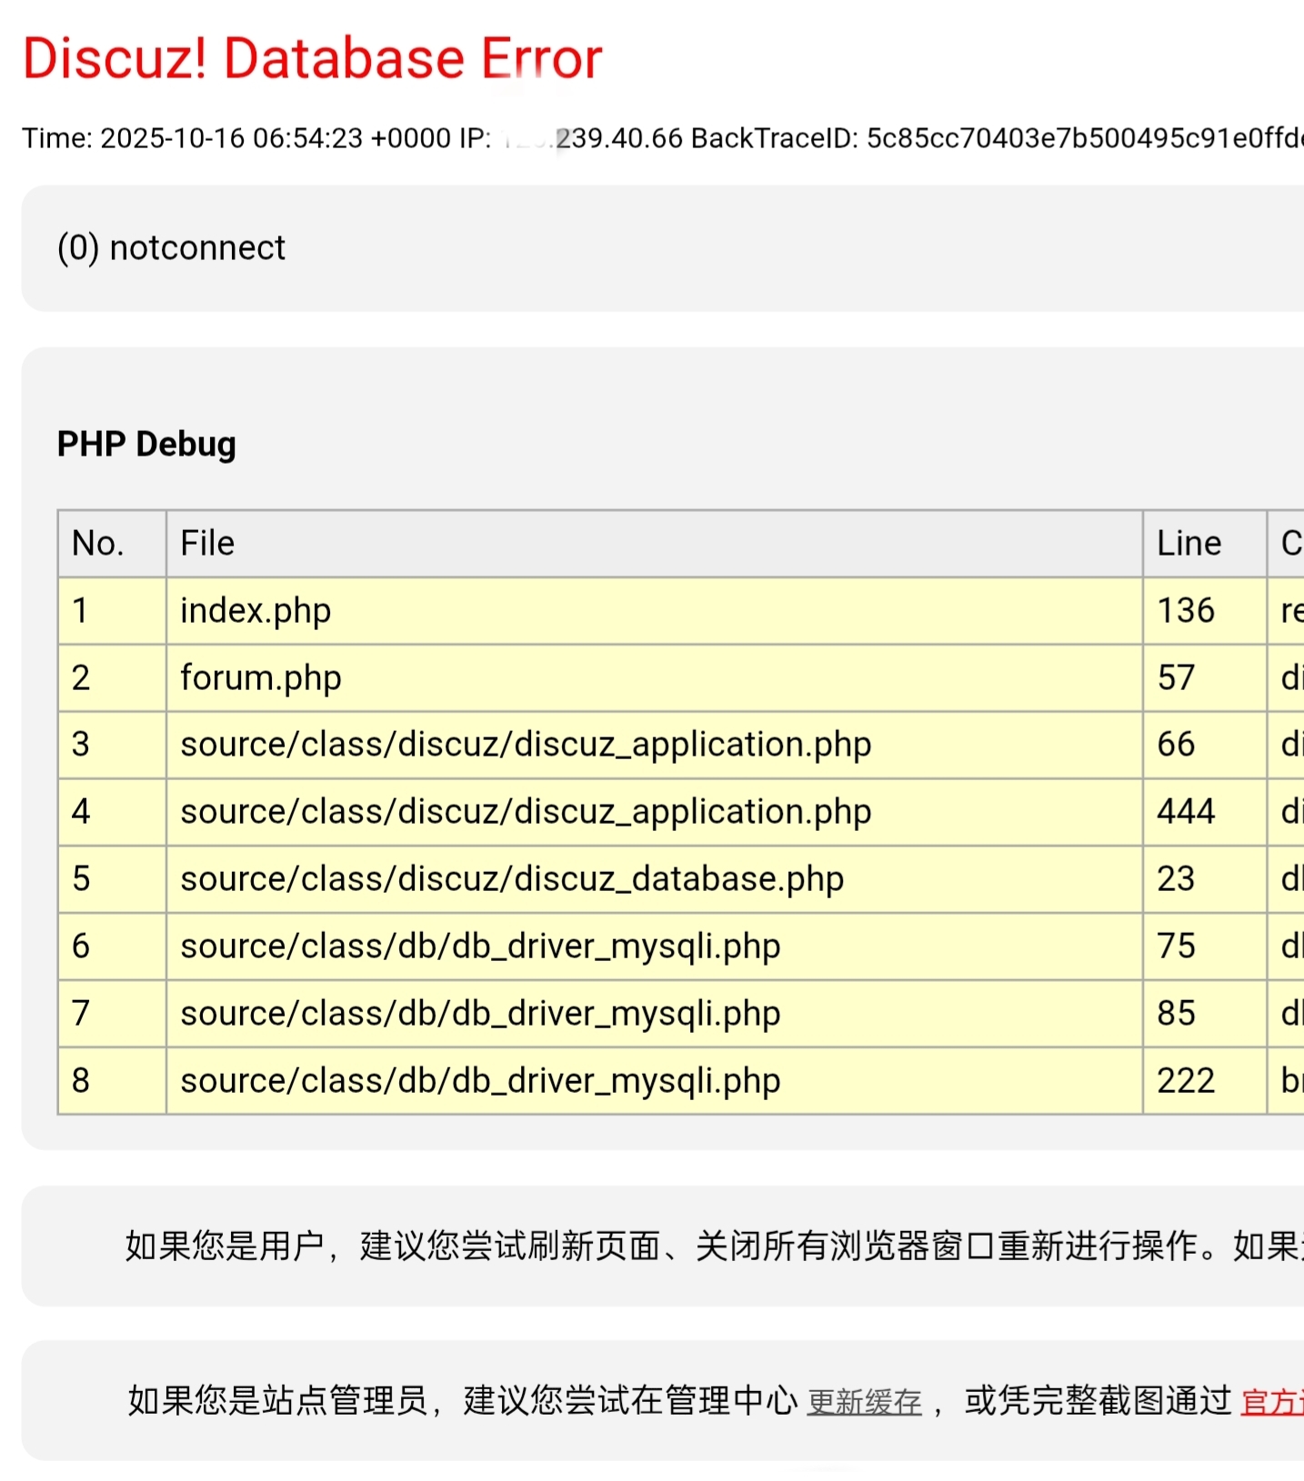
Task: Click the BackTraceID value text
Action: coord(1082,138)
